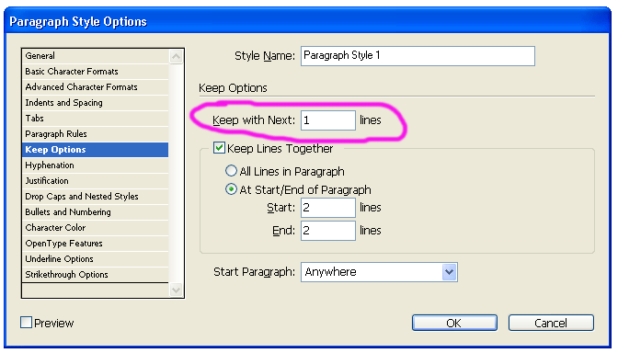The width and height of the screenshot is (618, 353).
Task: Select Keep Options in category list
Action: pyautogui.click(x=96, y=150)
